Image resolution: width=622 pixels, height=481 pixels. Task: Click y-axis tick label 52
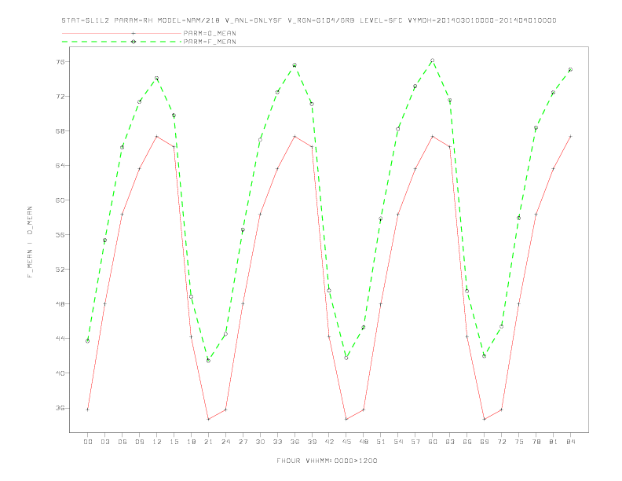(x=62, y=269)
